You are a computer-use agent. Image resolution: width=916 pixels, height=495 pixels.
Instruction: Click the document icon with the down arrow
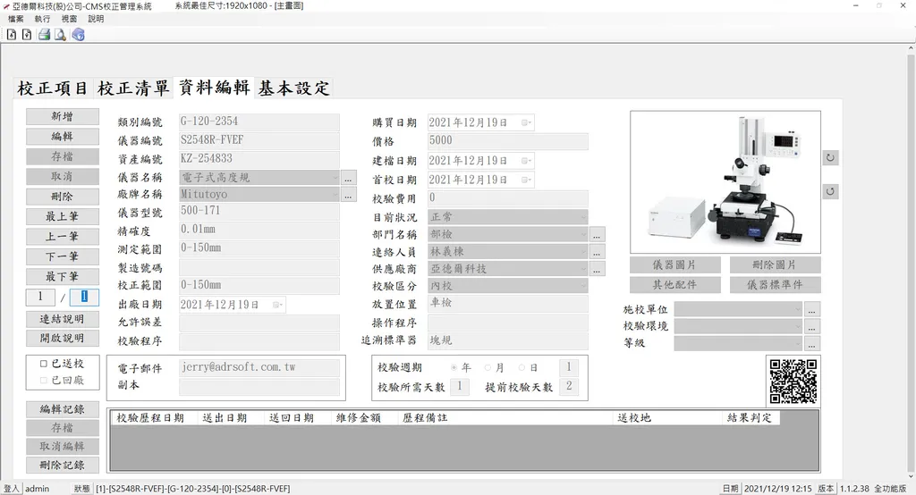point(12,35)
